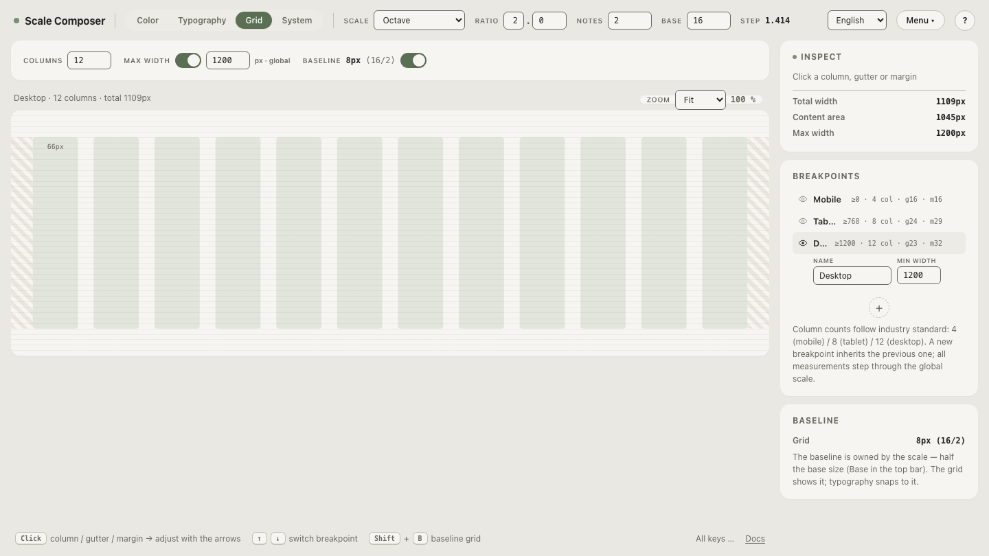Click the Ratio decimal field
This screenshot has width=989, height=556.
[549, 21]
